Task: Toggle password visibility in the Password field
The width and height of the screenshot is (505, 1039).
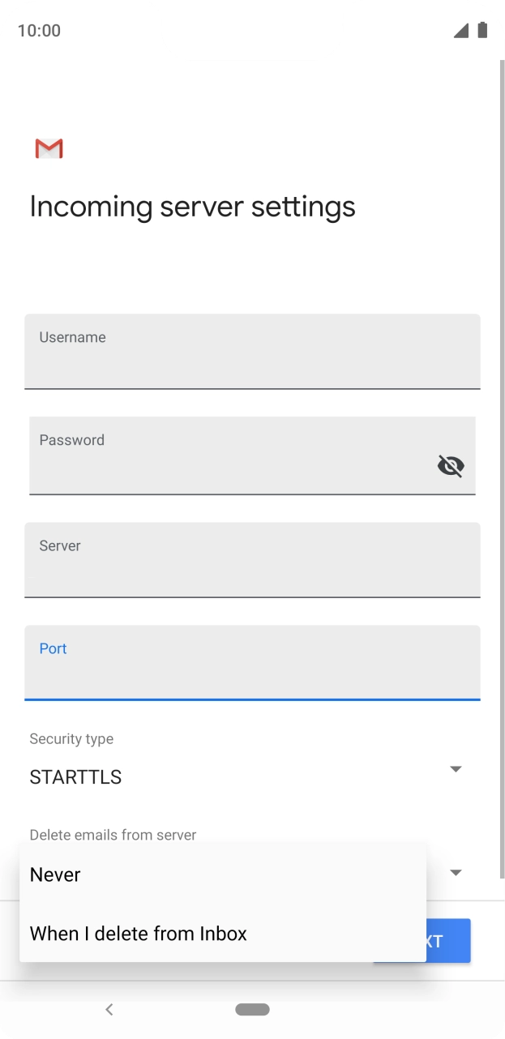Action: coord(451,465)
